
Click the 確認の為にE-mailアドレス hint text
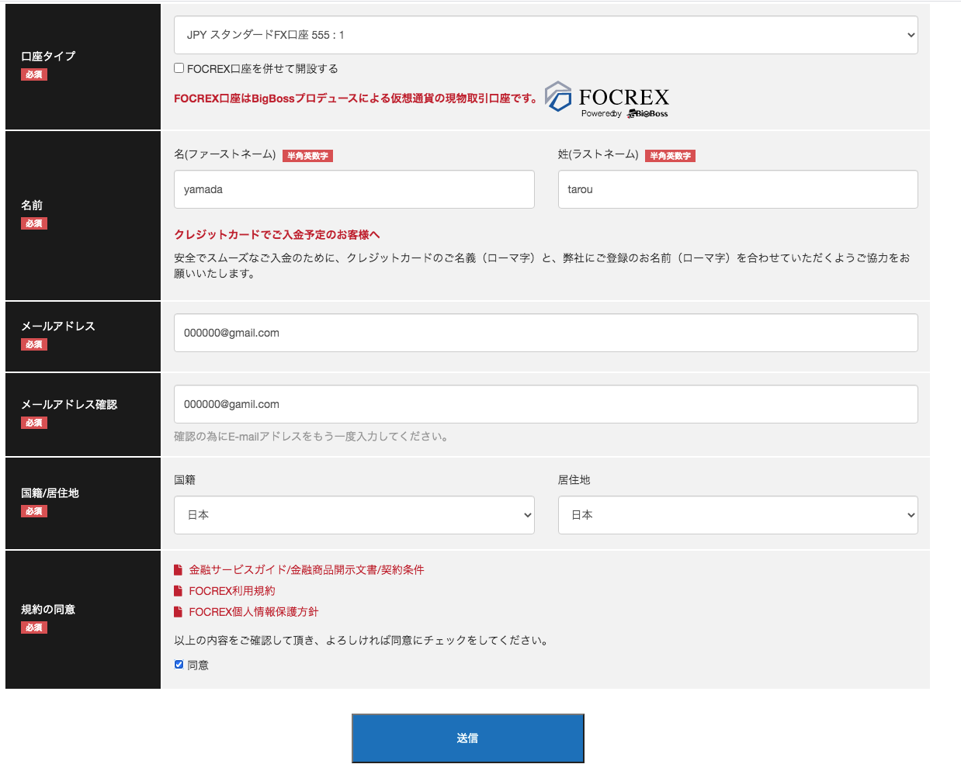point(311,437)
